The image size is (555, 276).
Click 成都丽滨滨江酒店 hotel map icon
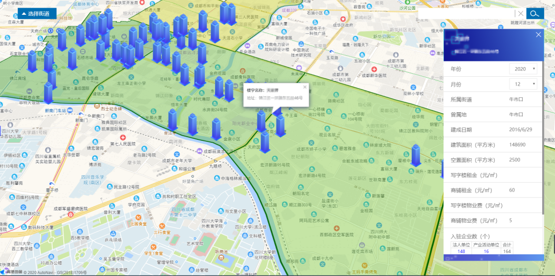(198, 151)
